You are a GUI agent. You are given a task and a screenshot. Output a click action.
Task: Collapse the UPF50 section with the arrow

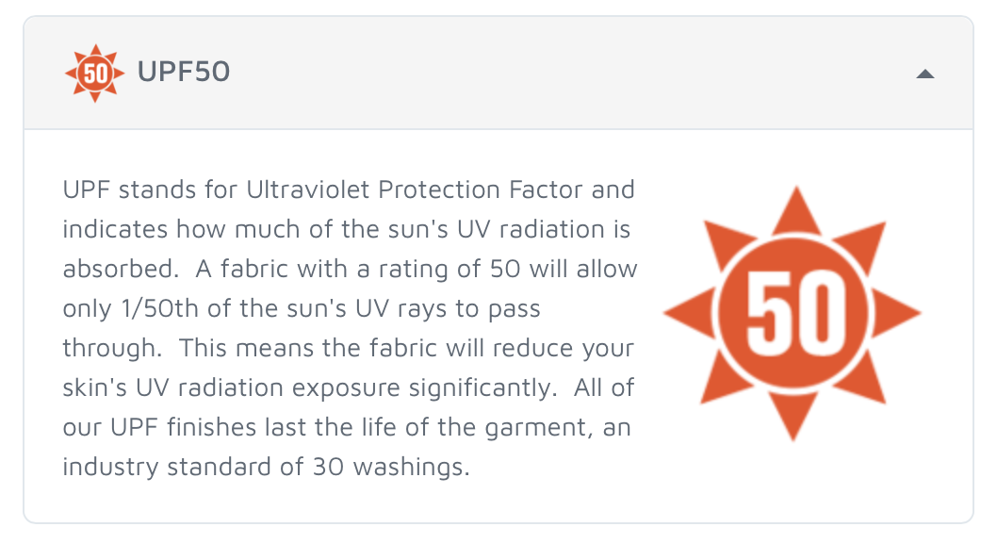[x=925, y=74]
